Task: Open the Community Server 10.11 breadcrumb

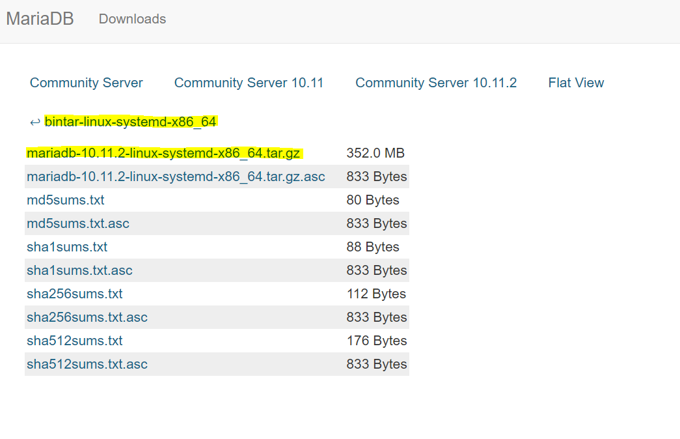Action: (x=249, y=83)
